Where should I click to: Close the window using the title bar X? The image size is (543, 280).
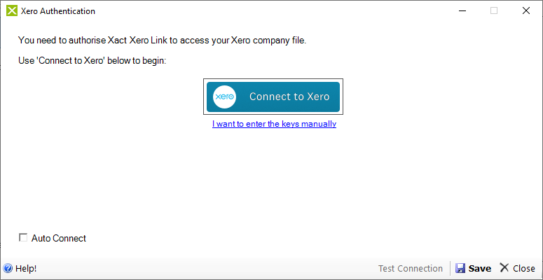tap(526, 11)
